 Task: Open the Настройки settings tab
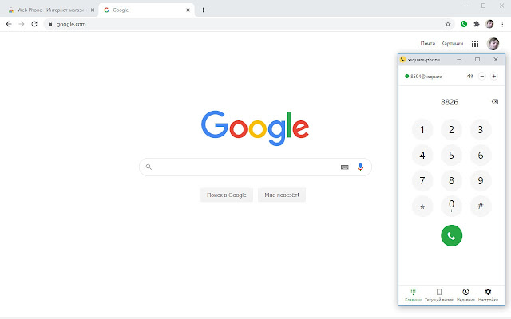pyautogui.click(x=488, y=295)
